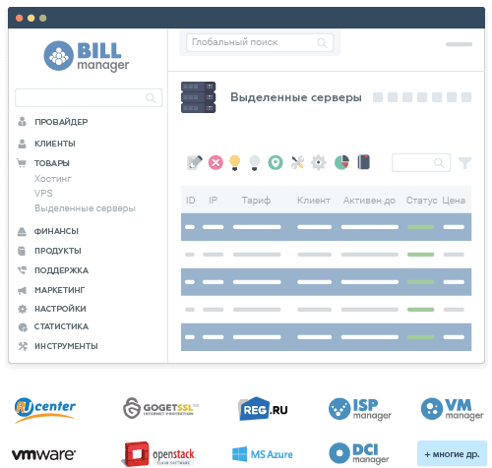
Task: Sort table by Тариф column
Action: [256, 201]
